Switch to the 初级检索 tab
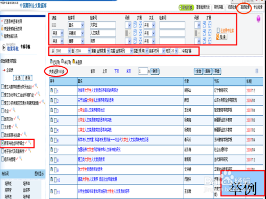 [x=232, y=7]
